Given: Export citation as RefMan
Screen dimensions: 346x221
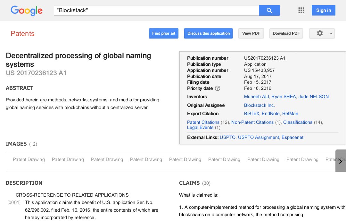Looking at the screenshot, I should click(x=290, y=114).
